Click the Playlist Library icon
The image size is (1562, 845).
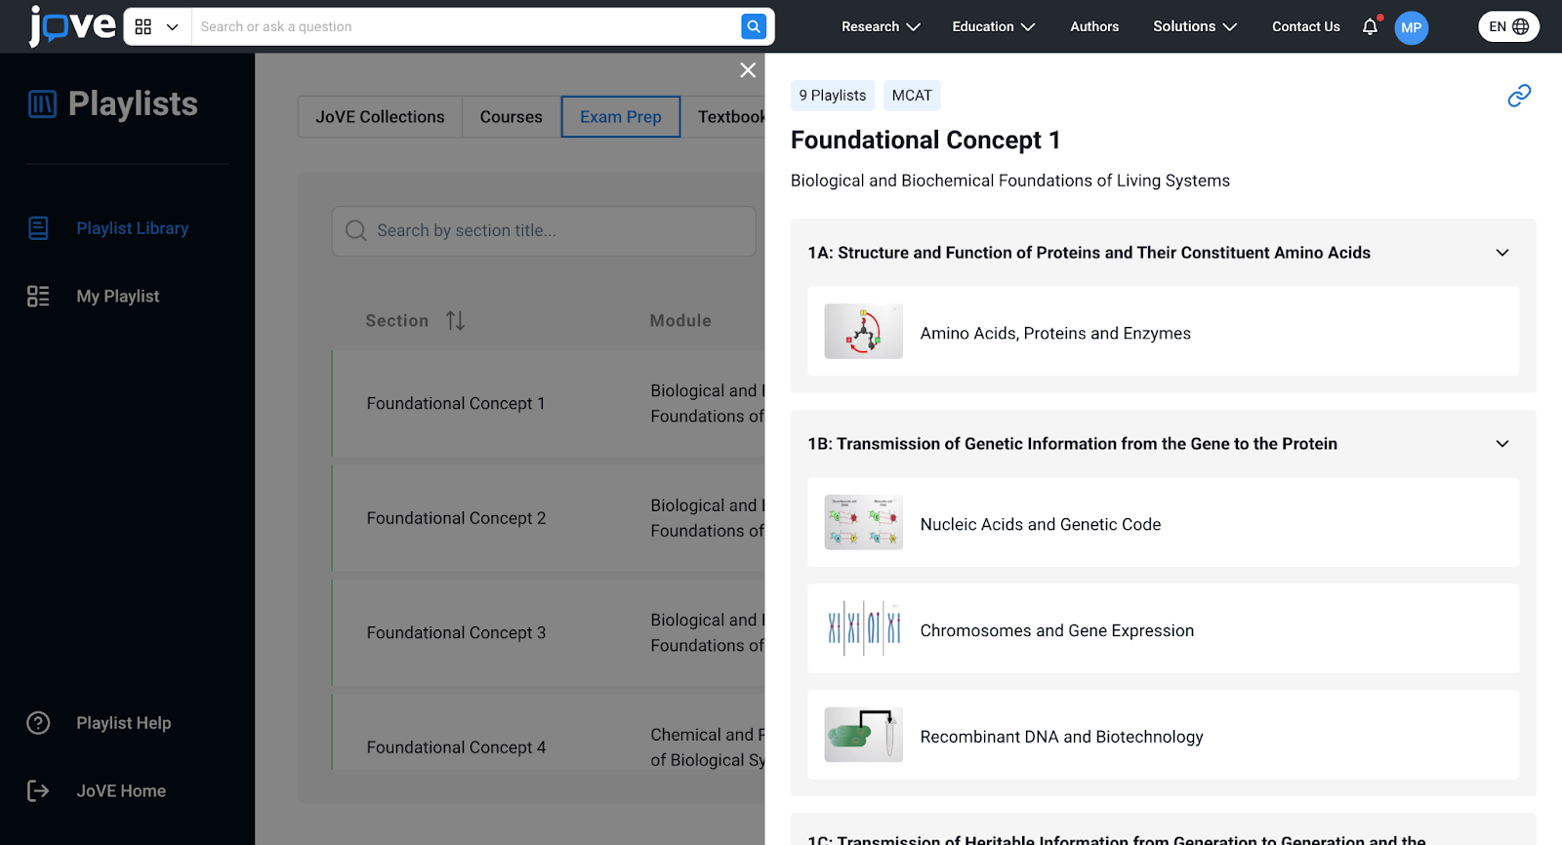click(38, 228)
